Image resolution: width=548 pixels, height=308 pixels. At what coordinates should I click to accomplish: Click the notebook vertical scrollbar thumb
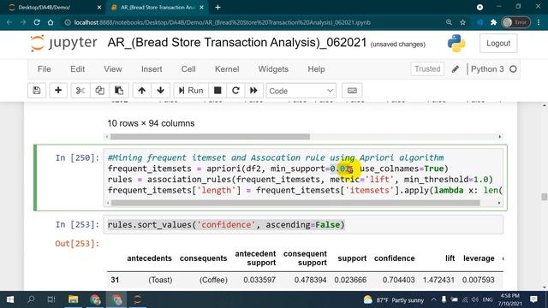545,197
